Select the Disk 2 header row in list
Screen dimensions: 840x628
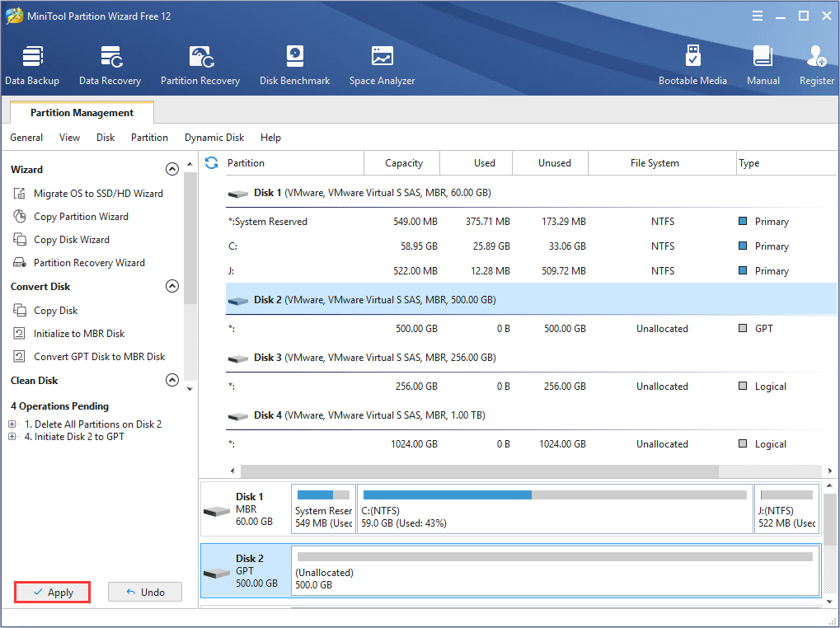530,300
